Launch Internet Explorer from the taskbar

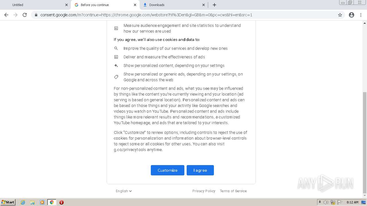pyautogui.click(x=23, y=202)
